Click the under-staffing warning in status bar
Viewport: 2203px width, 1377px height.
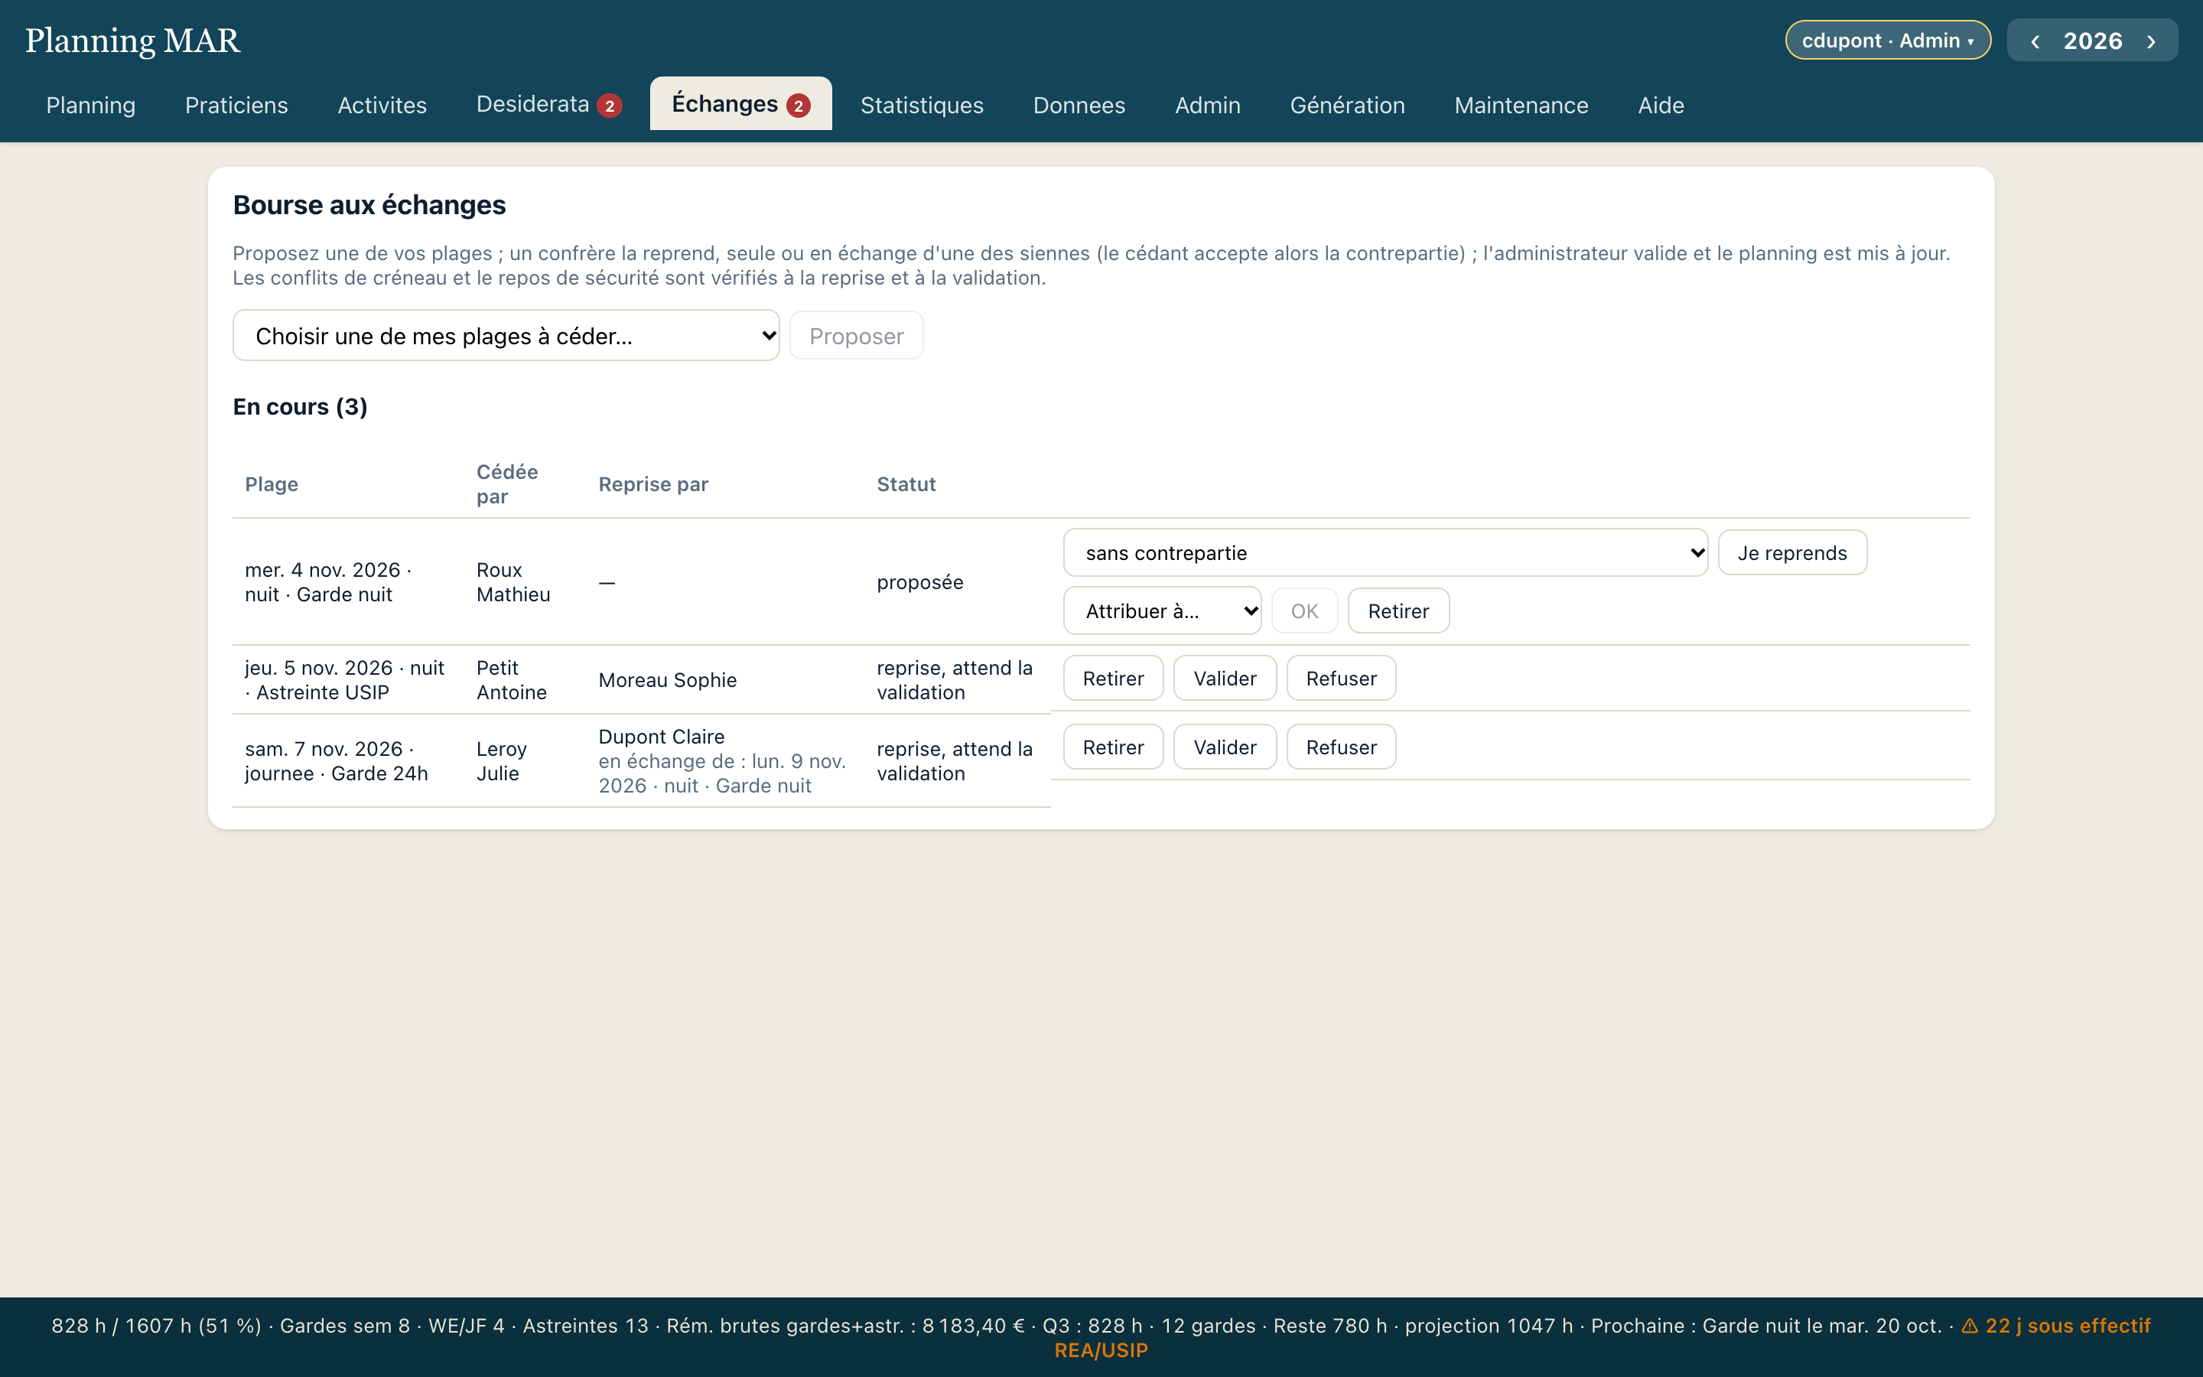coord(1603,1338)
